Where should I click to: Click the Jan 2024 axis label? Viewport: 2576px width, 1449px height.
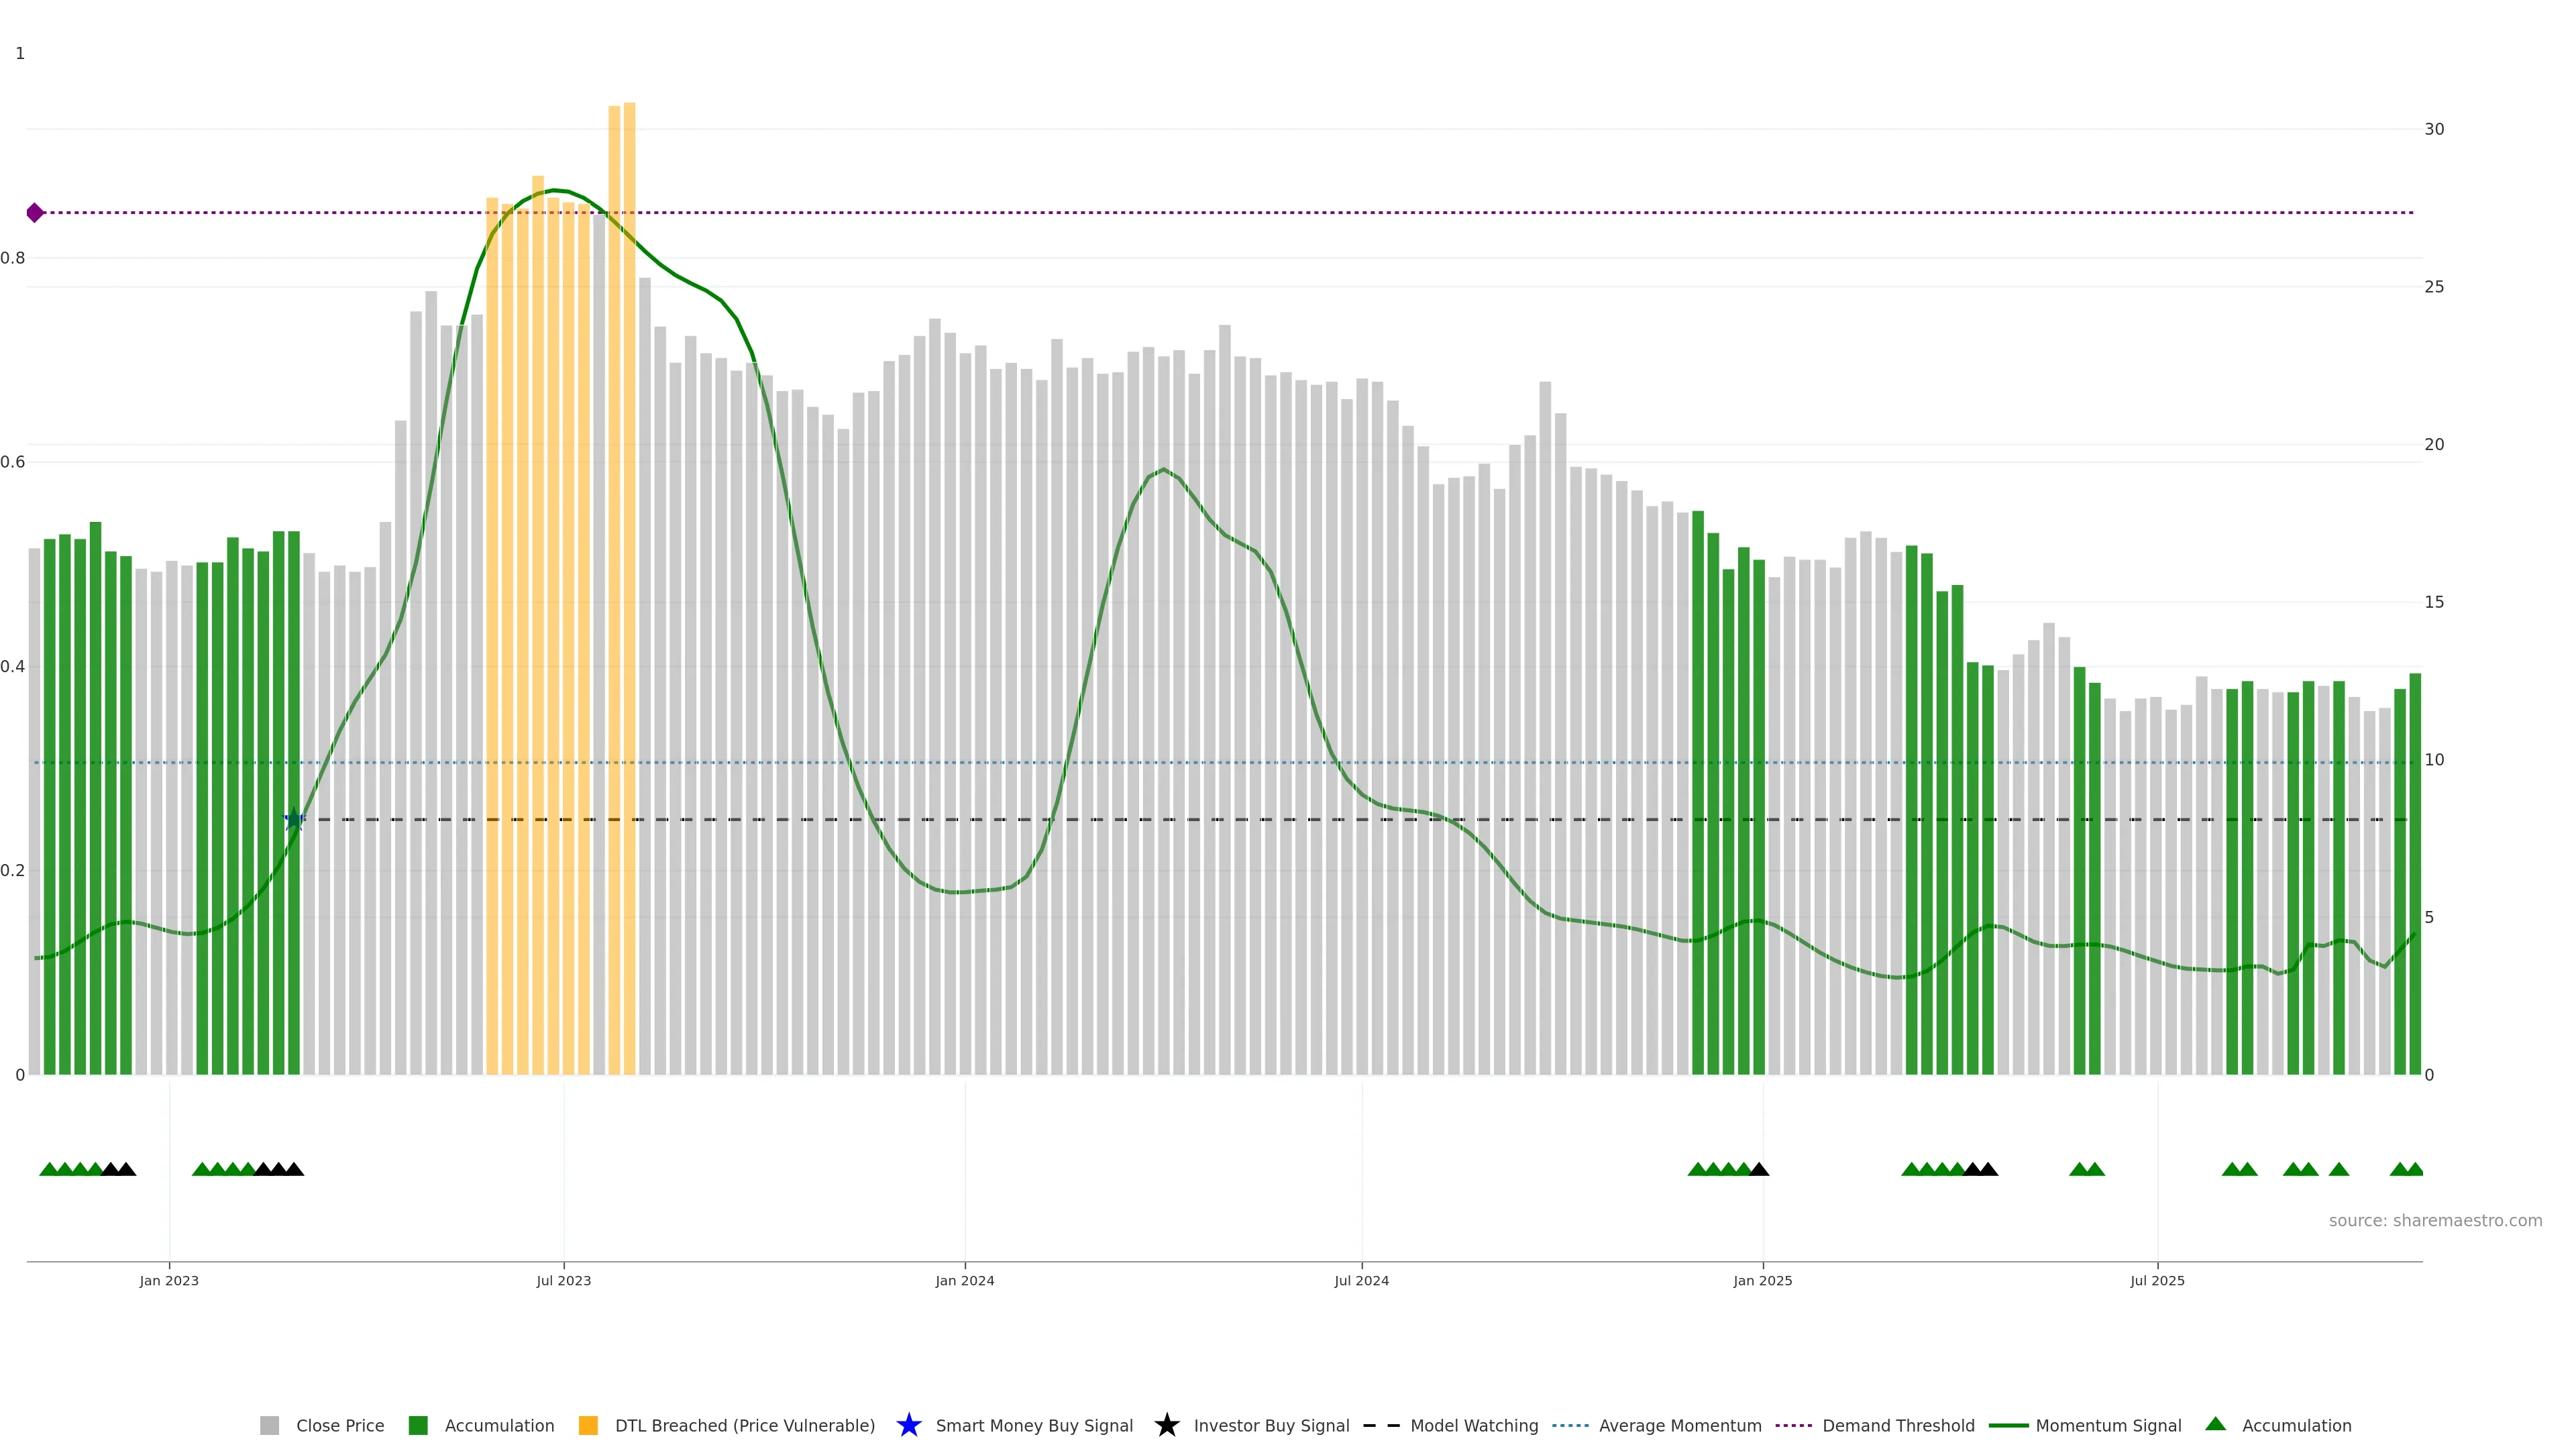965,1280
